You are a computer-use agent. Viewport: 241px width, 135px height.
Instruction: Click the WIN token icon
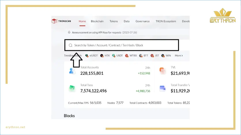click(163, 56)
